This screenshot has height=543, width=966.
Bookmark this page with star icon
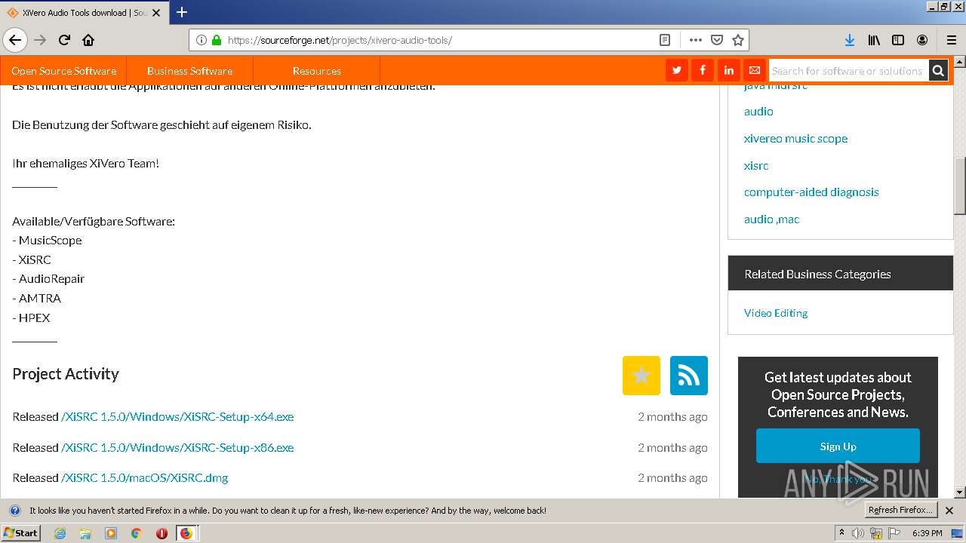738,40
